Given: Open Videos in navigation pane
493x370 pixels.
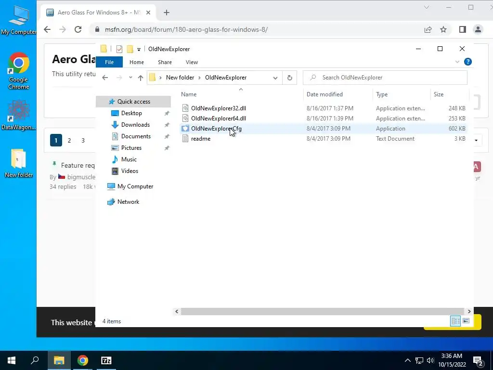Looking at the screenshot, I should click(130, 171).
